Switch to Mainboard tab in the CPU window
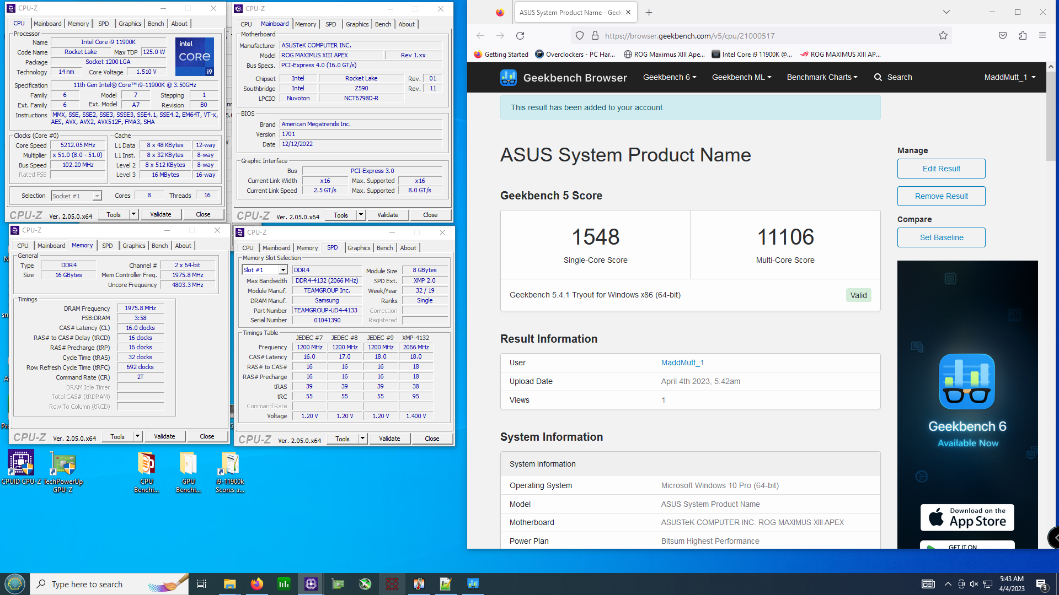1059x595 pixels. click(47, 24)
